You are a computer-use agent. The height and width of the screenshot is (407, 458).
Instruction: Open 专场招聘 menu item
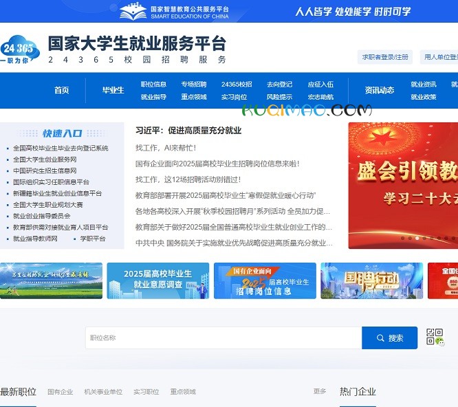194,85
